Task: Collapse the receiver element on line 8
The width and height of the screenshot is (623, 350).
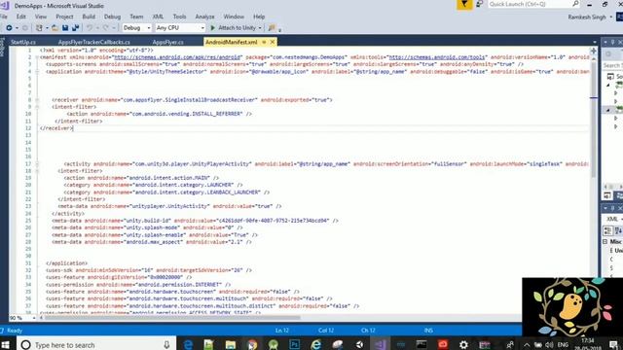Action: [37, 100]
